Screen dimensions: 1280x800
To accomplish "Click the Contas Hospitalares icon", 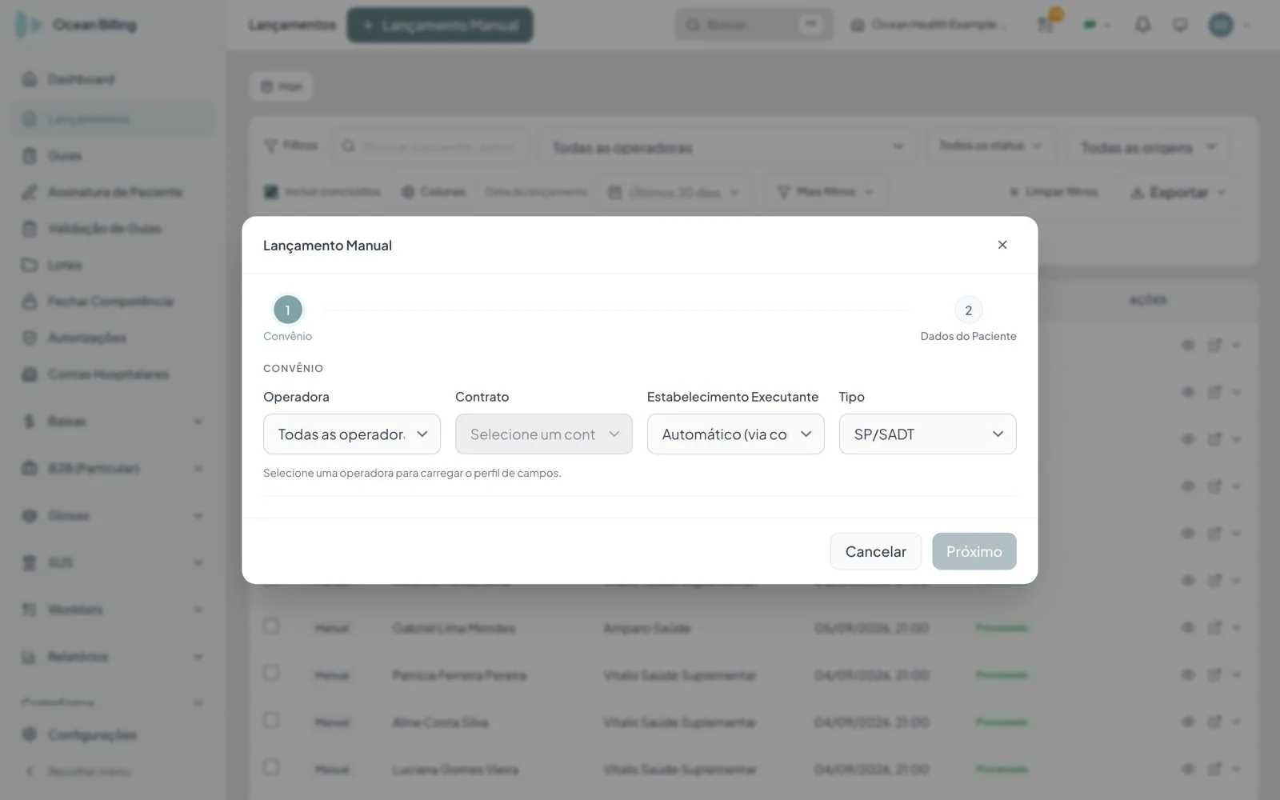I will click(x=30, y=374).
